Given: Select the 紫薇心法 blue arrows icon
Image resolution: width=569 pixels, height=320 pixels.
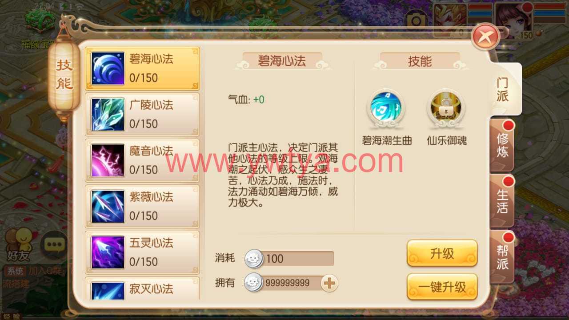Looking at the screenshot, I should point(108,206).
